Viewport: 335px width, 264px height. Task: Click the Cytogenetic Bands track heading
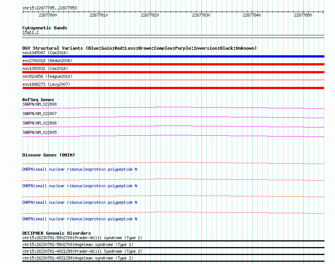(x=45, y=28)
